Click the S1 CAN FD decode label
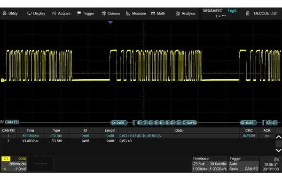The width and height of the screenshot is (282, 183). (x=9, y=122)
